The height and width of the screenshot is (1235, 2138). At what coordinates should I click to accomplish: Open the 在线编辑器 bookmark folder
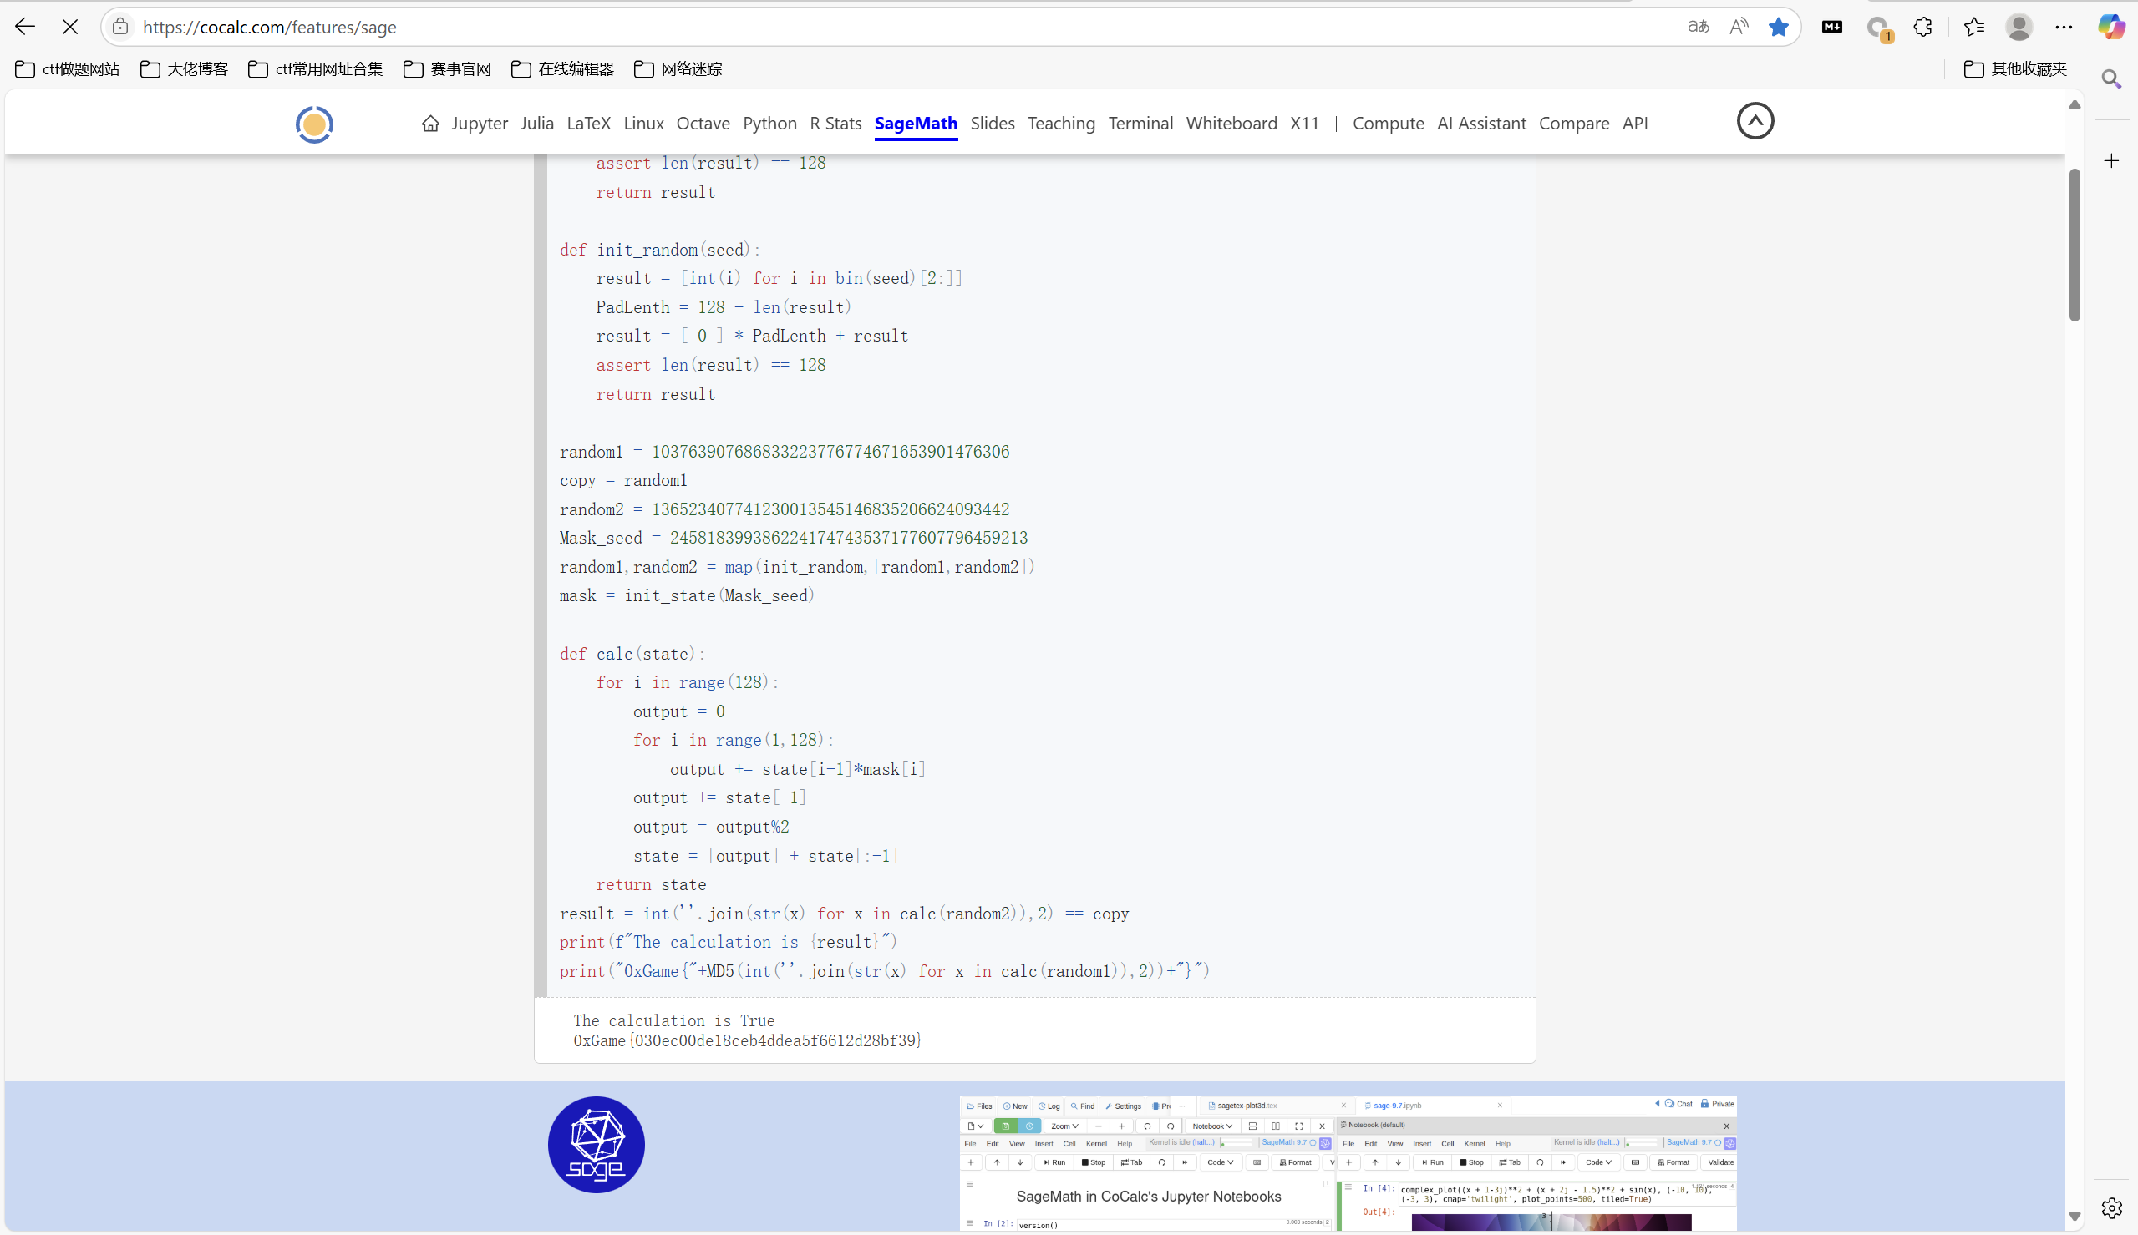point(562,68)
